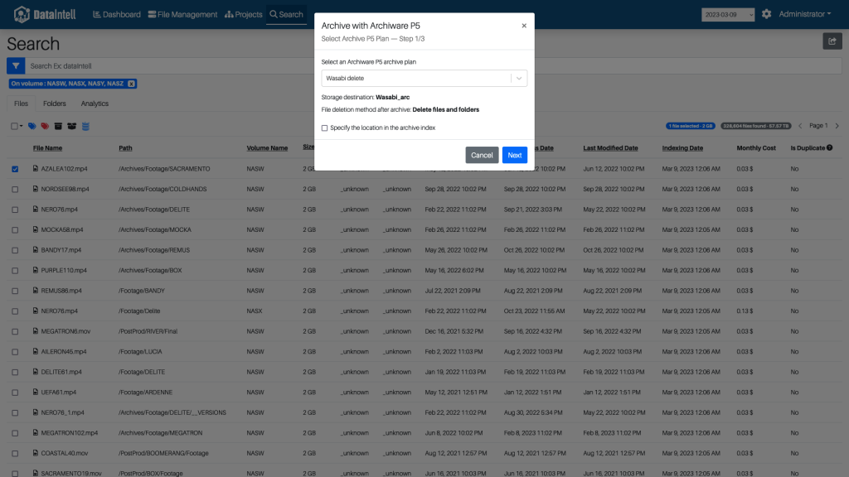Click Next in the archive dialog
Screen dimensions: 849x477
514,155
